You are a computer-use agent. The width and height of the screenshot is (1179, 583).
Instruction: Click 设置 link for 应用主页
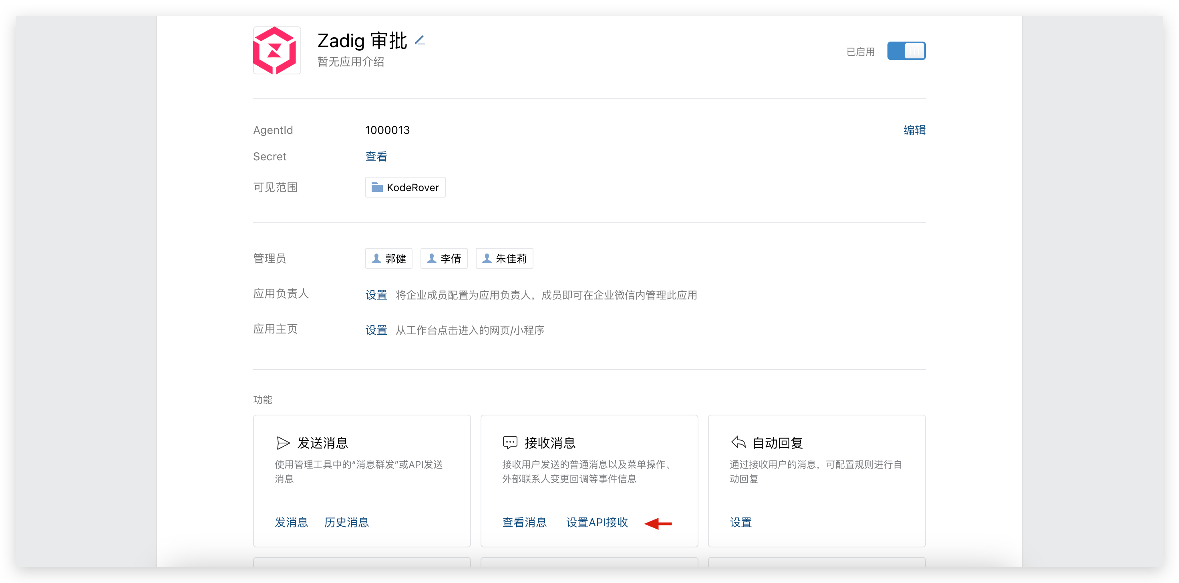pyautogui.click(x=376, y=330)
